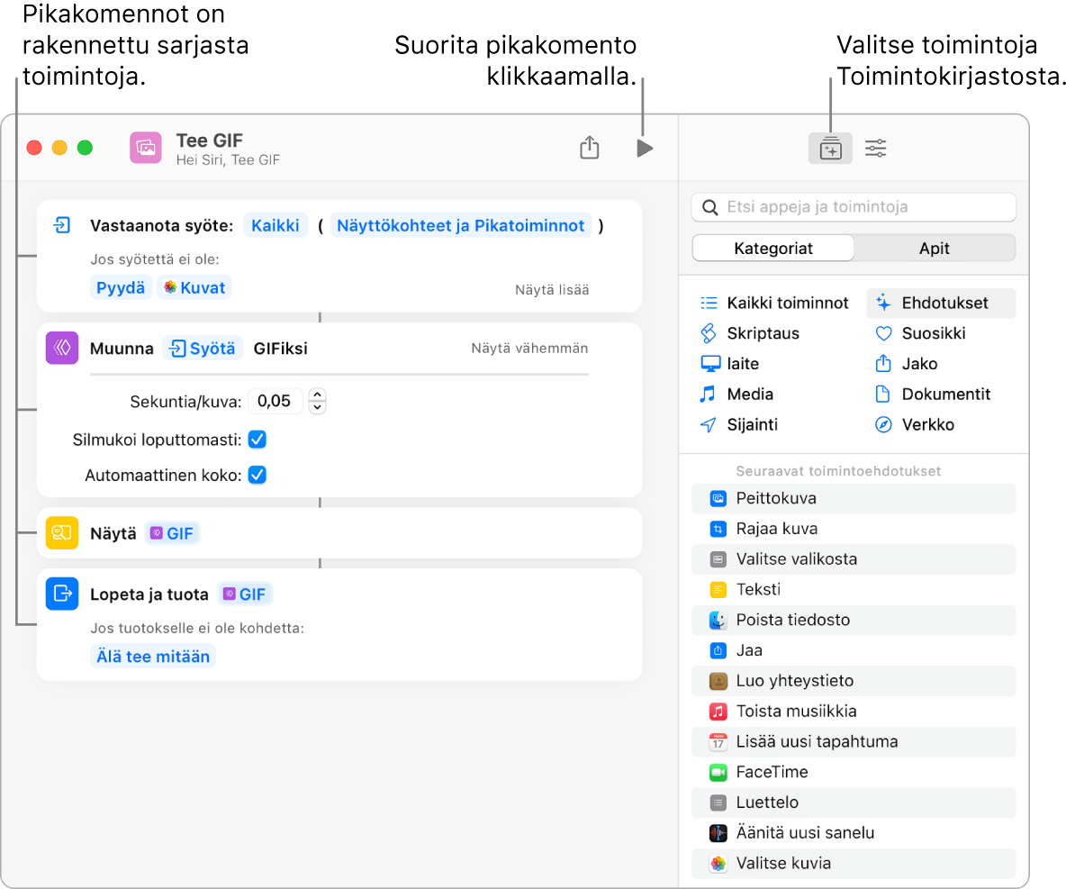1075x889 pixels.
Task: Open shortcut settings via sliders icon
Action: pos(875,148)
